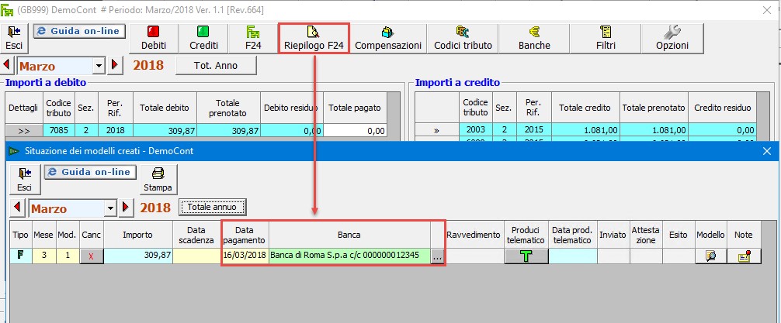Print with the Stampa button
This screenshot has height=323, width=781.
coord(158,179)
